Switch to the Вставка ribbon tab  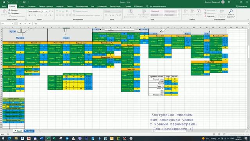tap(21, 6)
